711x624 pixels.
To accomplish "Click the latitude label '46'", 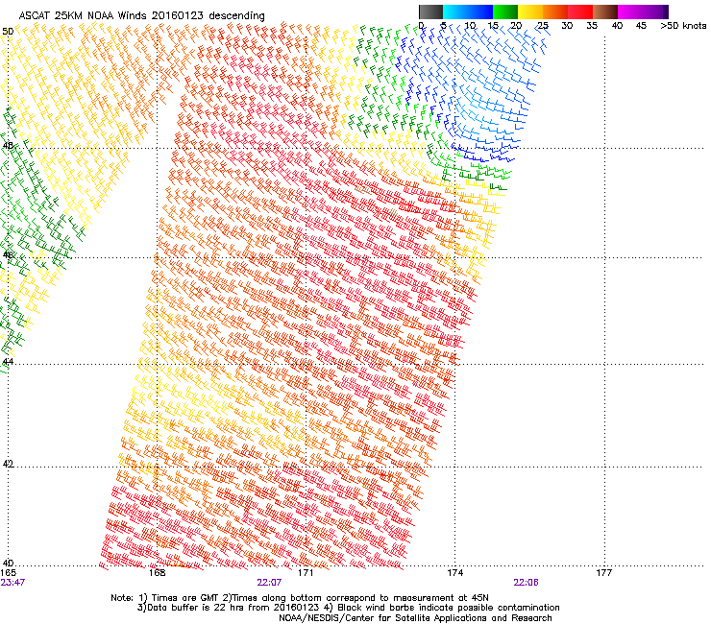I will click(8, 255).
